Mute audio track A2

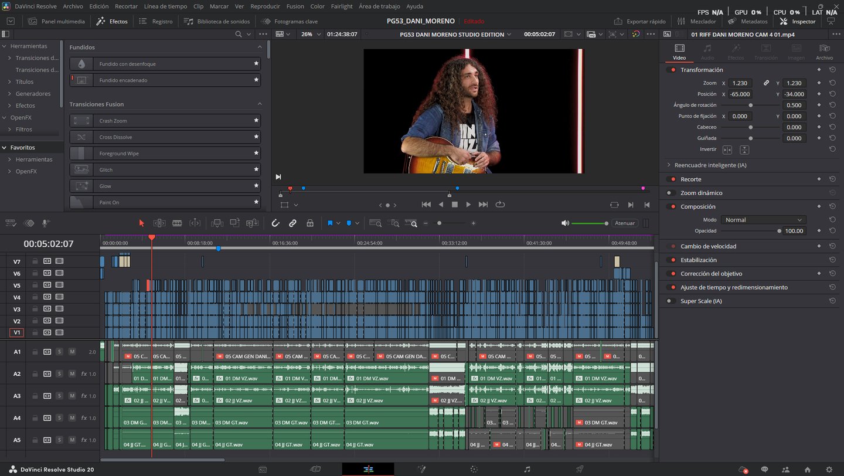tap(72, 374)
